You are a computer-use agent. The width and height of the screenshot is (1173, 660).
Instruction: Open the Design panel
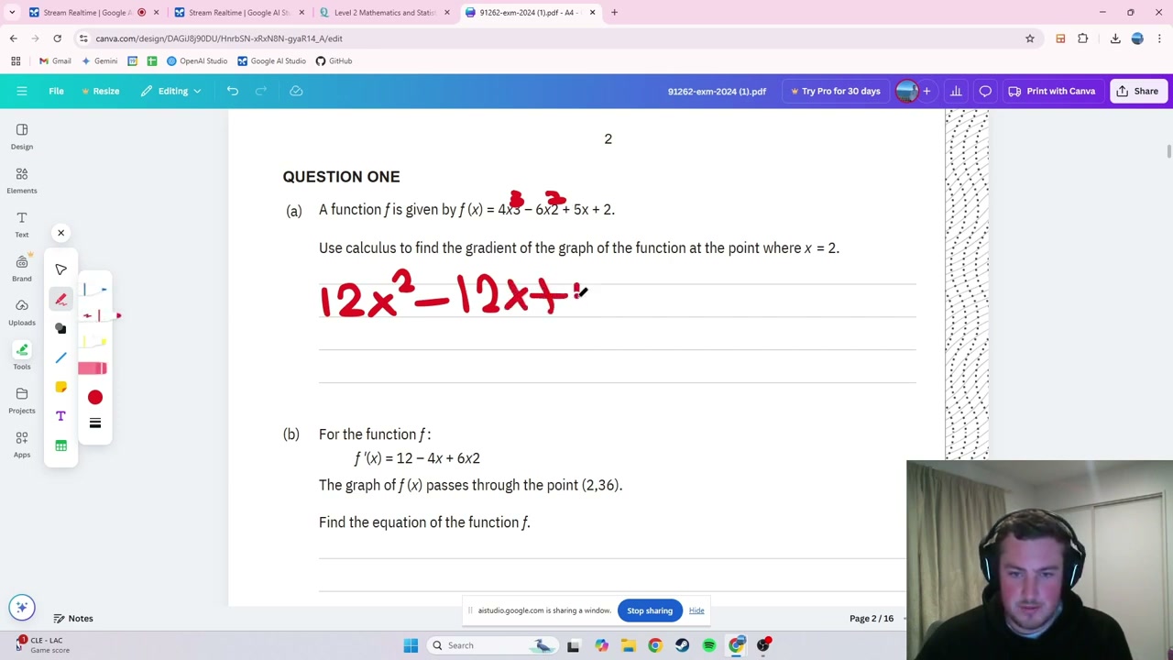coord(22,136)
